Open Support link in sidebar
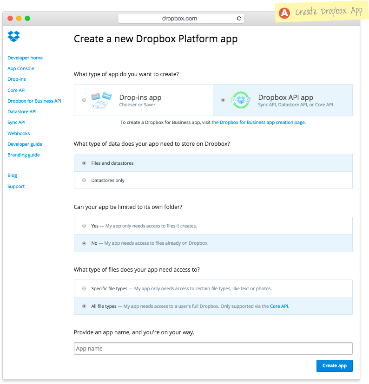This screenshot has height=384, width=369. [16, 186]
